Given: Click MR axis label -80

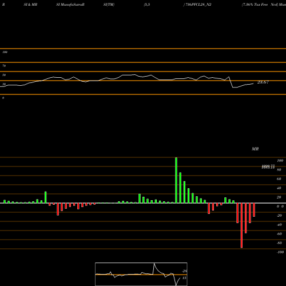Looking at the screenshot, I should (x=279, y=243).
